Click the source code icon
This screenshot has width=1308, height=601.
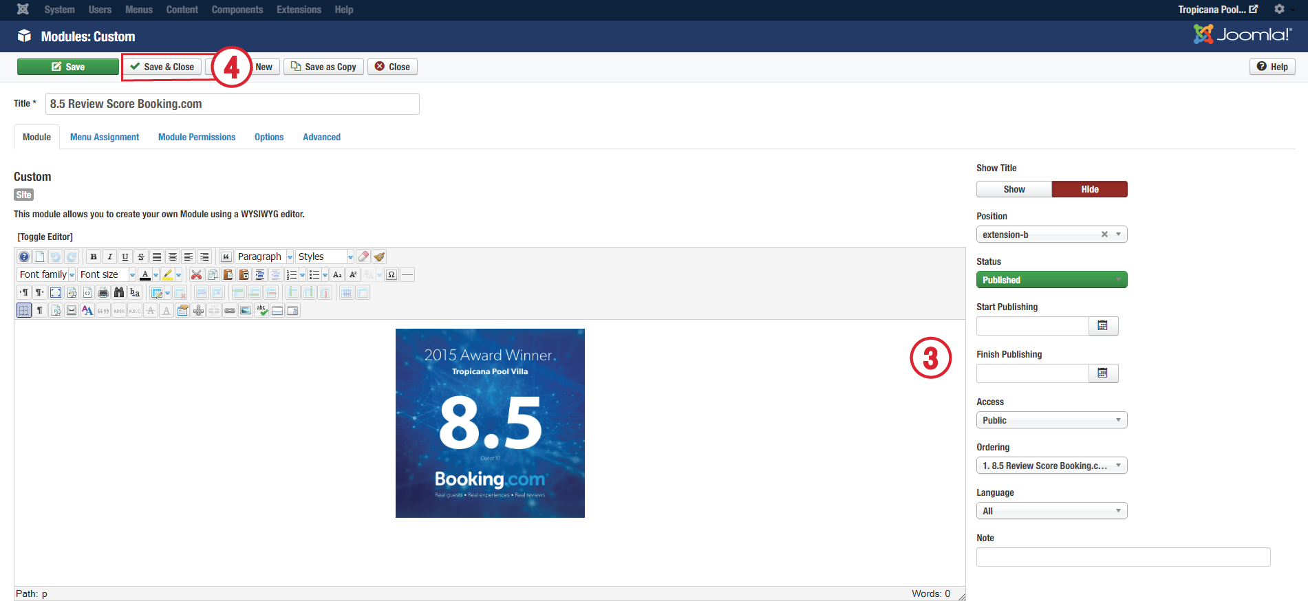point(87,292)
